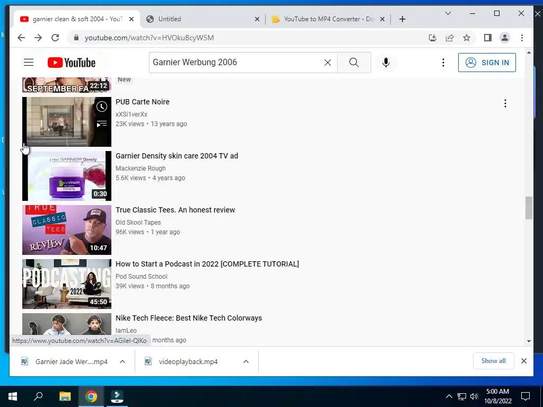This screenshot has width=543, height=407.
Task: Open the Windows notification center
Action: pos(526,396)
